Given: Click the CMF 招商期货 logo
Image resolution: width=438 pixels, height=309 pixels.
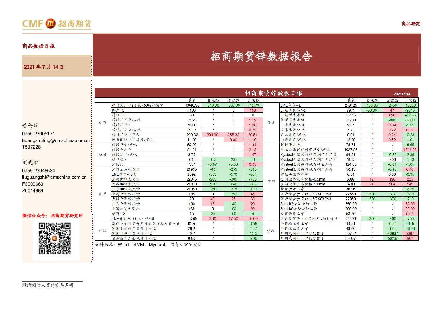Looking at the screenshot, I should [57, 24].
